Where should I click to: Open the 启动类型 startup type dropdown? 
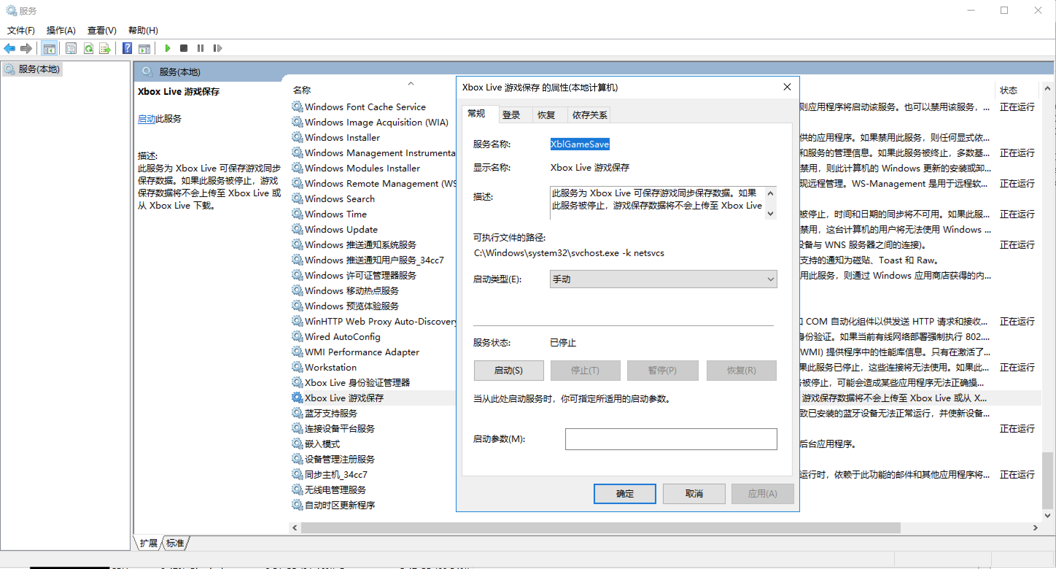tap(663, 279)
